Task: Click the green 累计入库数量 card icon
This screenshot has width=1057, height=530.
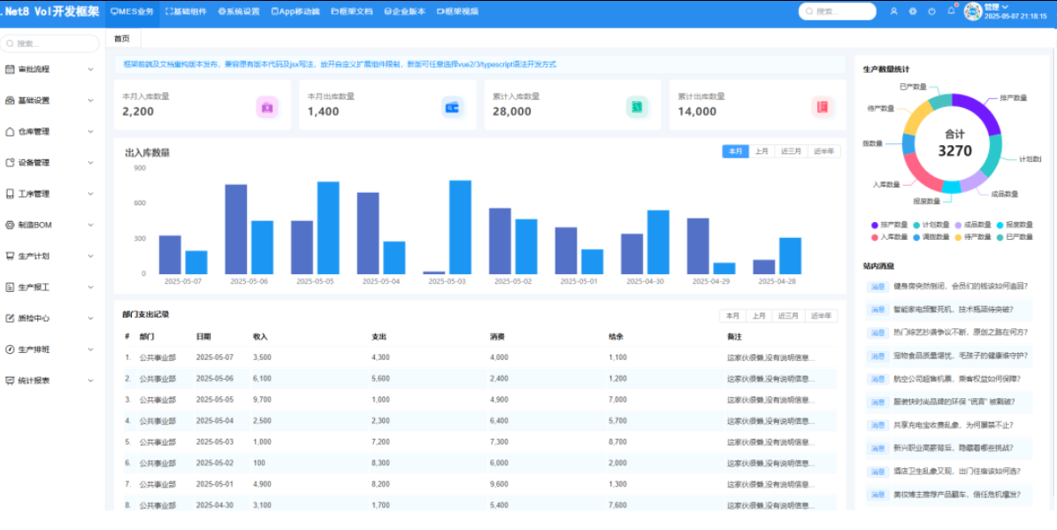Action: 637,107
